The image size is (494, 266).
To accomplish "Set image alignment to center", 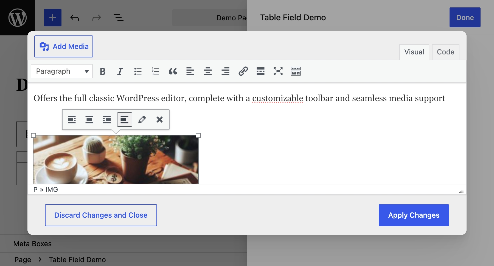I will pos(89,120).
